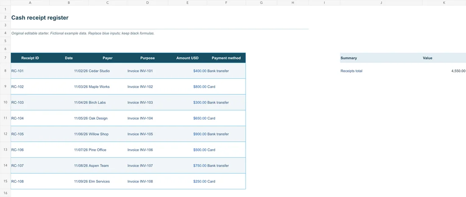
Task: Click receipt ID cell RC-101
Action: [x=30, y=71]
